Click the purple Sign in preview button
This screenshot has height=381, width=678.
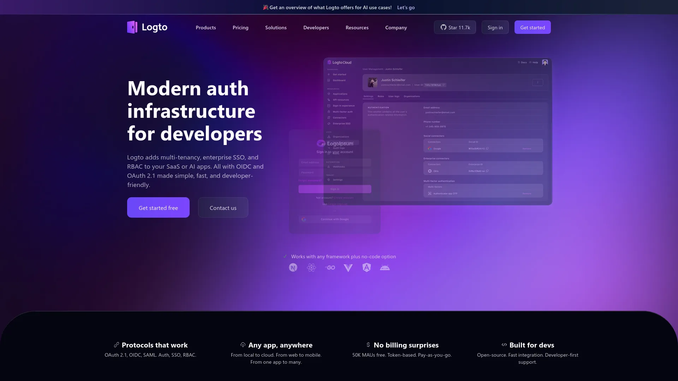335,189
